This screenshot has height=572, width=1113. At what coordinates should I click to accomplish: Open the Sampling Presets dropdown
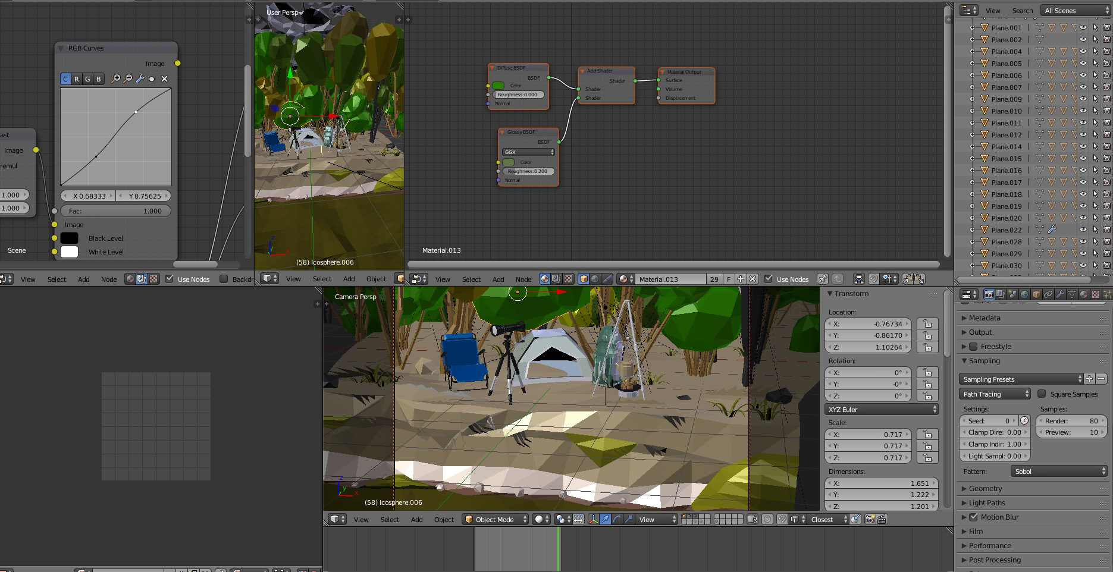click(1021, 379)
